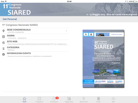Tap the Sito Web row title
138x103 pixels.
(12, 41)
